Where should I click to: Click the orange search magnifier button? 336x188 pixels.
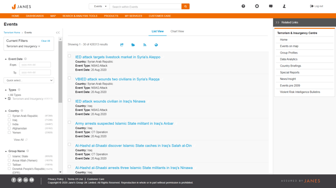pos(186,6)
